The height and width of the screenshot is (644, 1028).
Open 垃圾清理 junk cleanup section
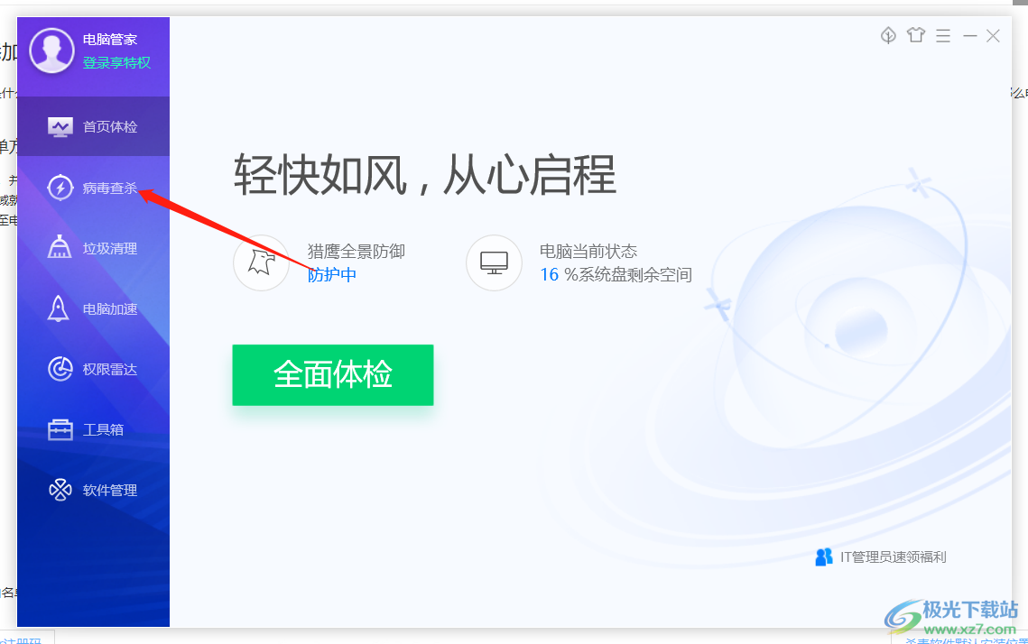pyautogui.click(x=93, y=248)
